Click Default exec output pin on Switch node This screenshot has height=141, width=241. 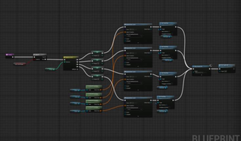click(77, 69)
